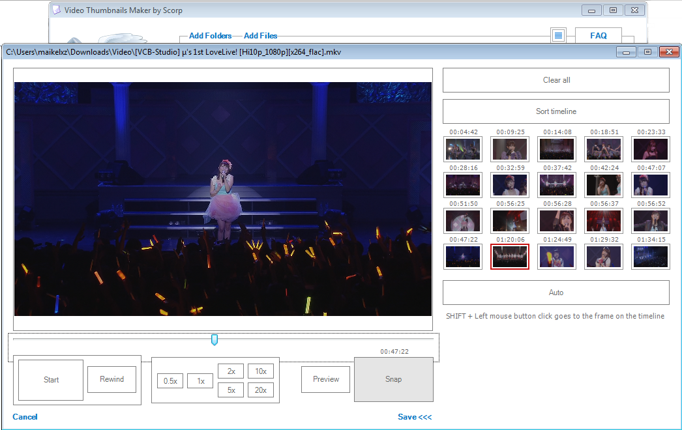
Task: Select the thumbnail at 00:42:24
Action: [x=604, y=185]
